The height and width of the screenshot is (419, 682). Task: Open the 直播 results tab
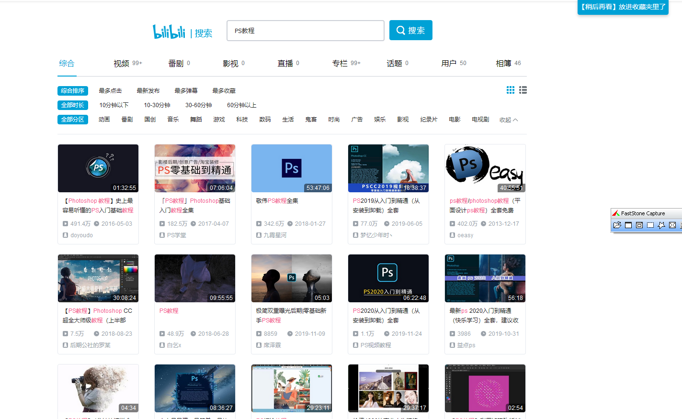pyautogui.click(x=288, y=63)
